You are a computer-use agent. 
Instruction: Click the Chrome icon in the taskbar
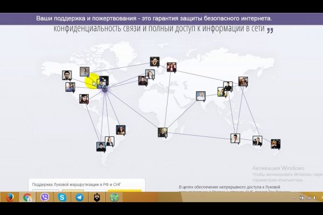(27, 197)
